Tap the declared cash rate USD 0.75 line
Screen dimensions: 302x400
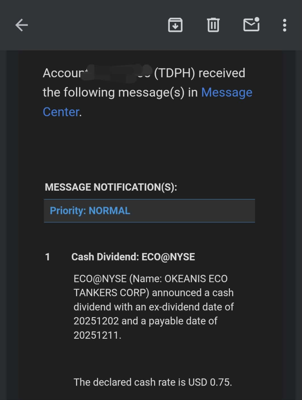point(153,382)
